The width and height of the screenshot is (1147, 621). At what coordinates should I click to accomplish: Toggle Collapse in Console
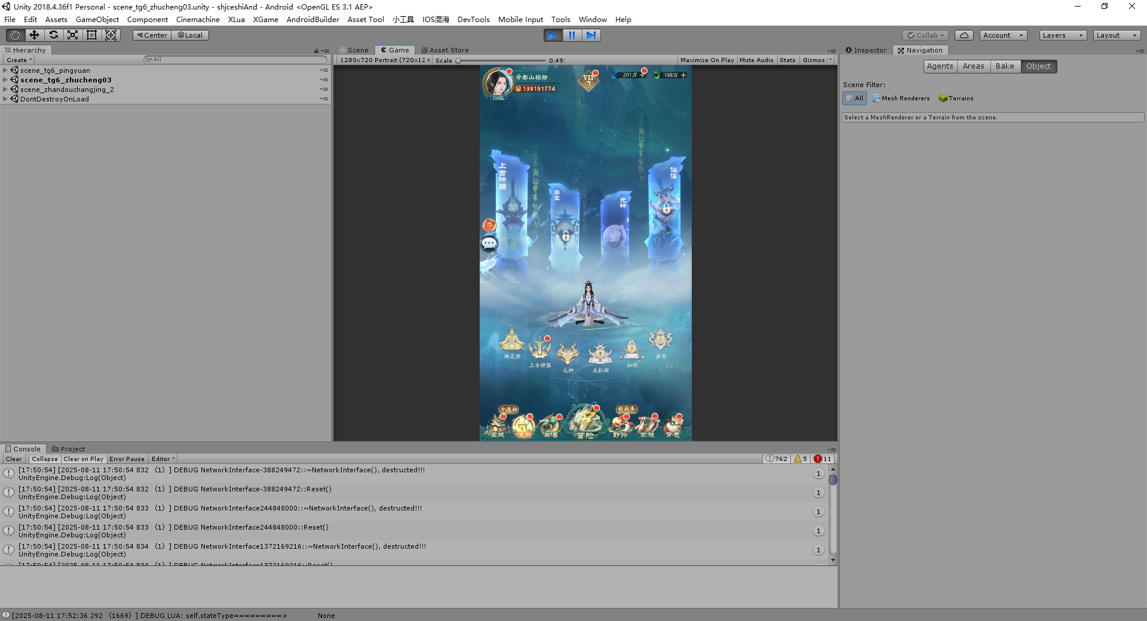[45, 459]
